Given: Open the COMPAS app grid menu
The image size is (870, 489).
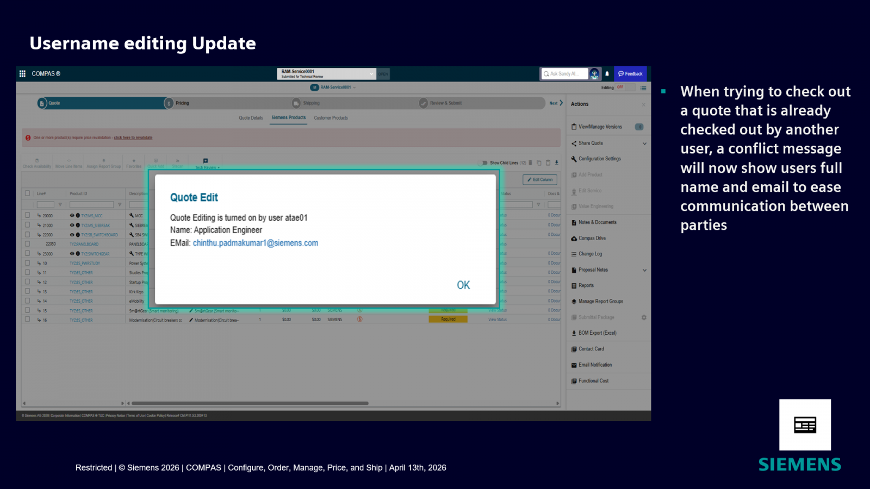Looking at the screenshot, I should (22, 74).
